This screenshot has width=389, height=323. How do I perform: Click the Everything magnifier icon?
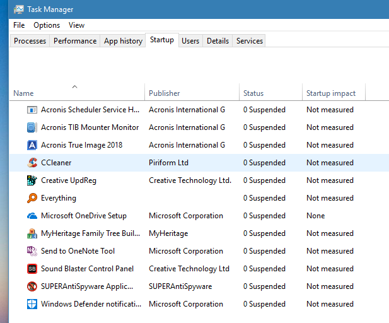(x=32, y=198)
